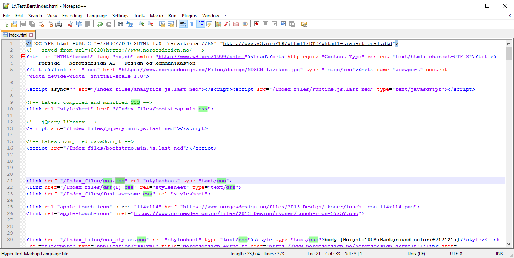This screenshot has height=258, width=514.
Task: Open the Settings menu
Action: (120, 16)
